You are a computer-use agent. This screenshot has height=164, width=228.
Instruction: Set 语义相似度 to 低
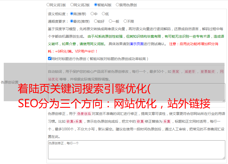click(x=103, y=14)
